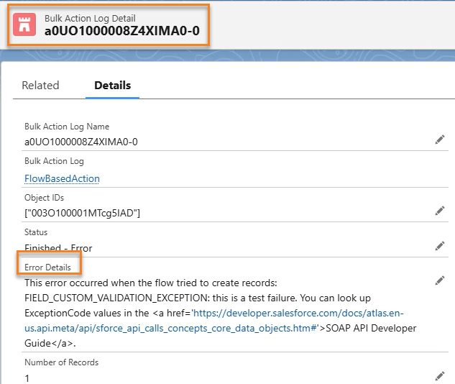
Task: Click the Bulk Action Log Name value
Action: [81, 142]
